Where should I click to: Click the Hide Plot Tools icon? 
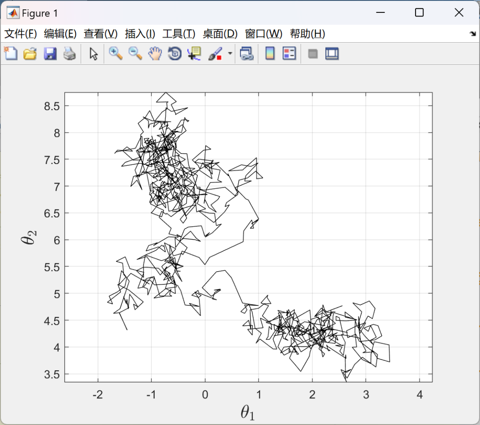[x=312, y=54]
